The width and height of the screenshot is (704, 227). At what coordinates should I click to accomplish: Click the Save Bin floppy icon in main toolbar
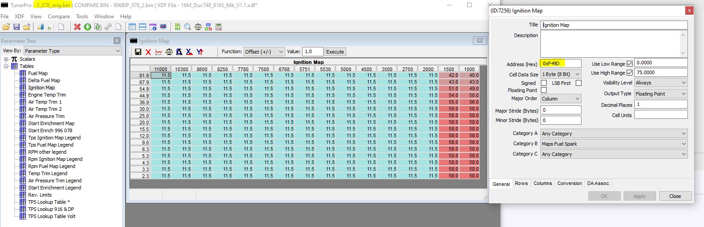17,27
